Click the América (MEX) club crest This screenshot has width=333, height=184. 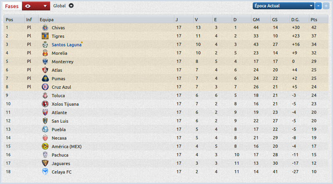(x=45, y=147)
